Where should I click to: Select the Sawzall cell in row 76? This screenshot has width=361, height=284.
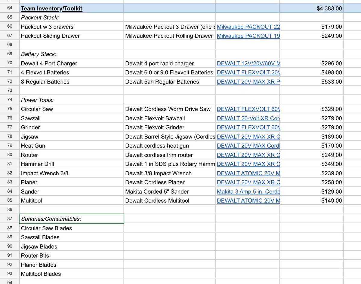tap(72, 118)
